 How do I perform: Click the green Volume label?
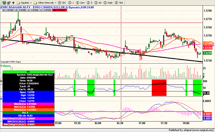click(6, 66)
